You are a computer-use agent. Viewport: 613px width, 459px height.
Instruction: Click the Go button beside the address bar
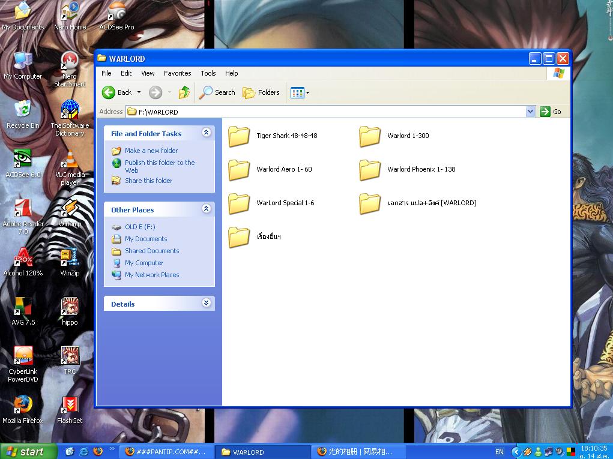[x=551, y=112]
